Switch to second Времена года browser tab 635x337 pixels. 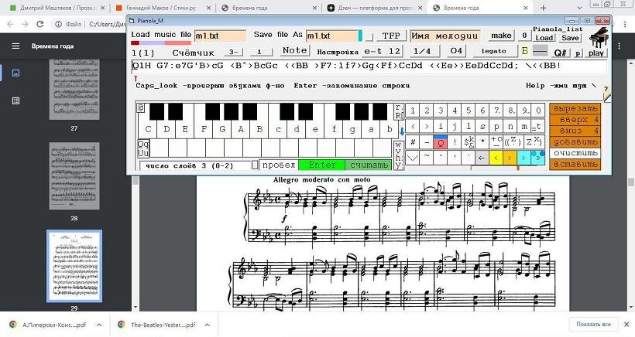[480, 8]
